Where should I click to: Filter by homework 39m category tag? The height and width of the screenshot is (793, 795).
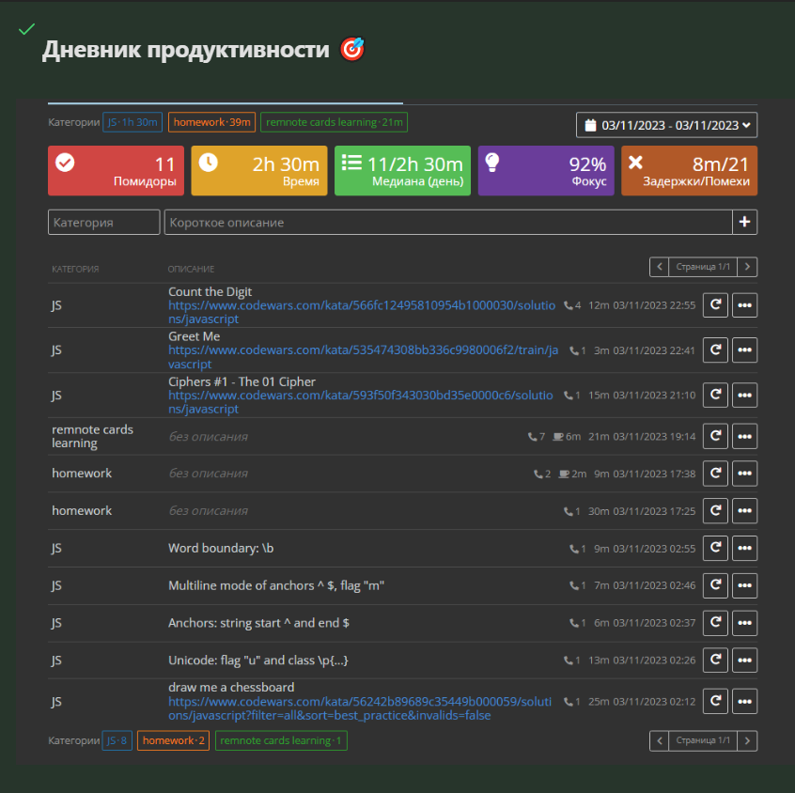(211, 122)
